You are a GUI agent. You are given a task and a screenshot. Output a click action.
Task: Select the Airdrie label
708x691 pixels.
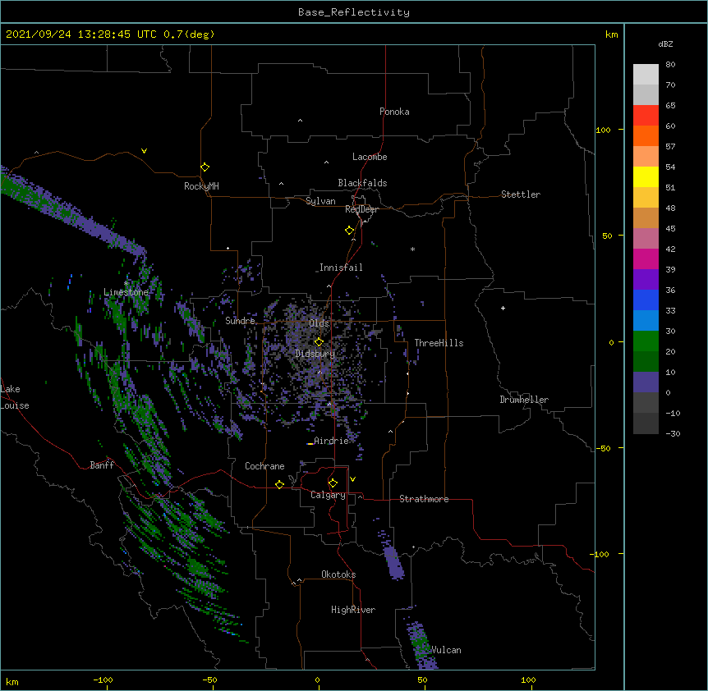(331, 441)
